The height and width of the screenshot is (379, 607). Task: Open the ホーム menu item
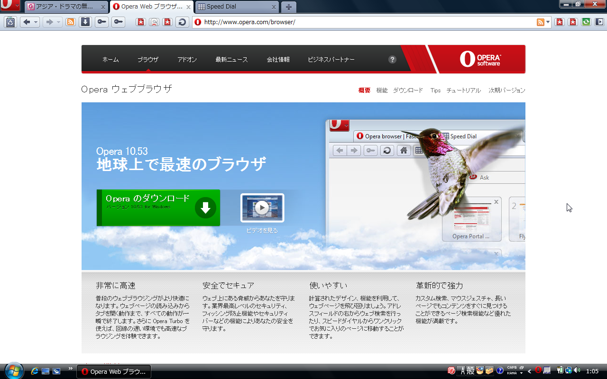[110, 60]
